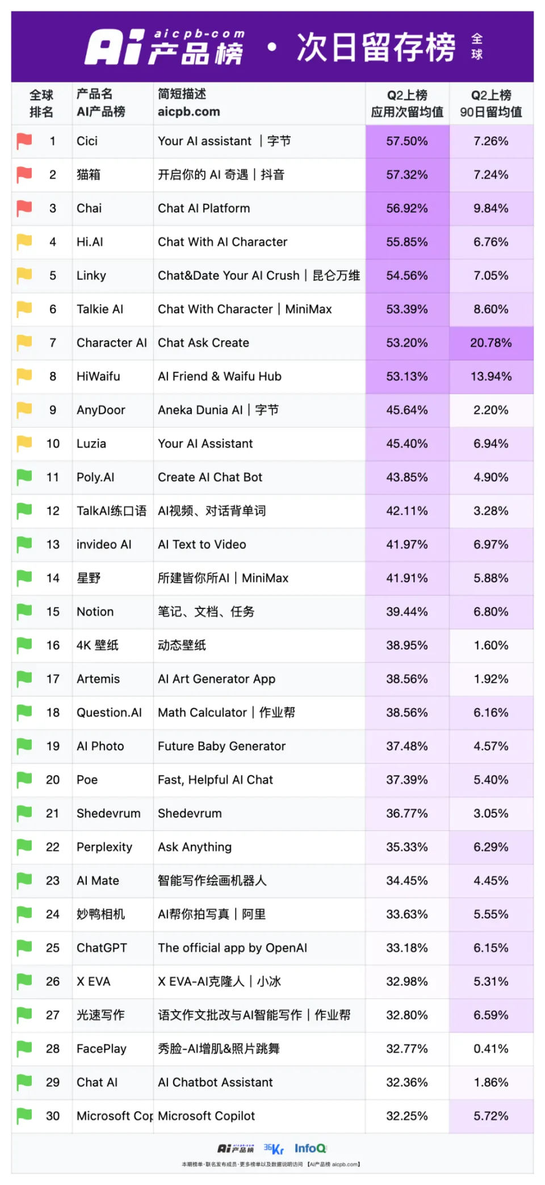Click the InfoQ logo in the footer

click(x=310, y=1149)
